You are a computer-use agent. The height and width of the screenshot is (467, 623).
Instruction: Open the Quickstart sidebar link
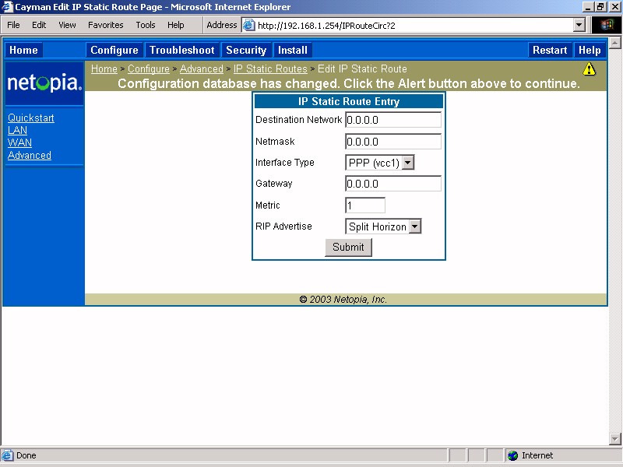coord(31,118)
